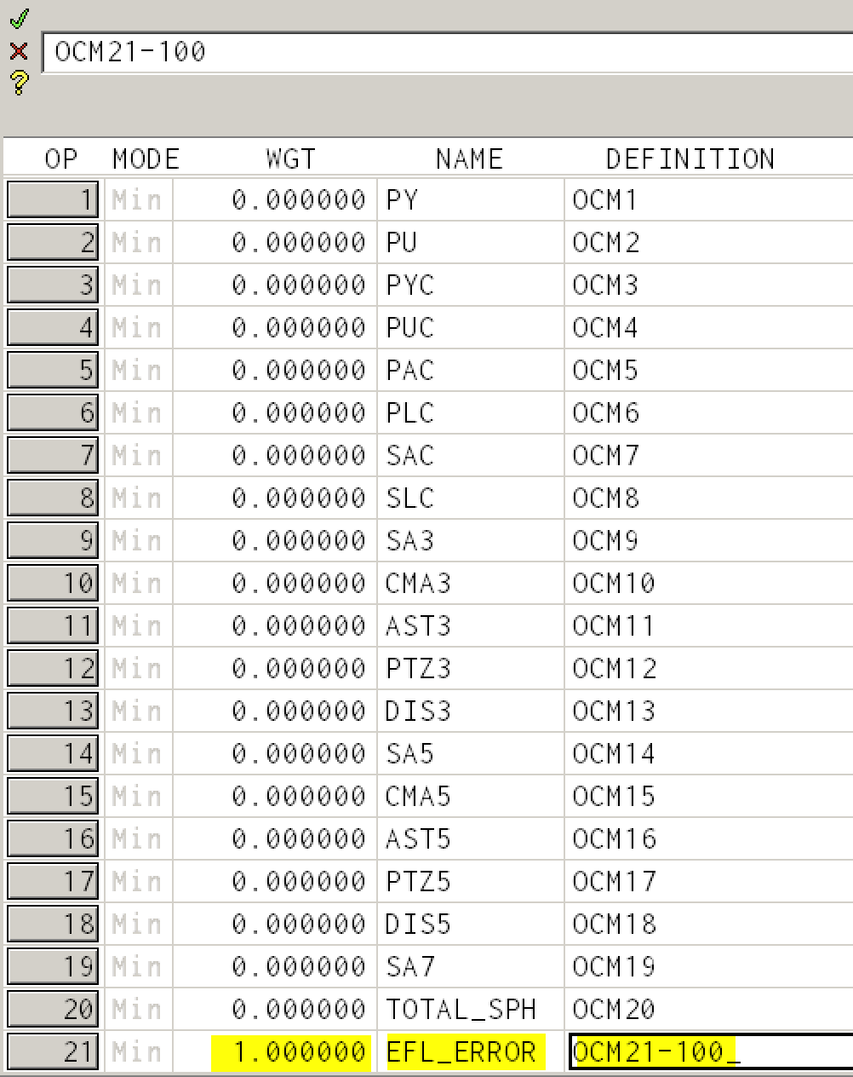
Task: Click the name cell AST3
Action: (471, 625)
